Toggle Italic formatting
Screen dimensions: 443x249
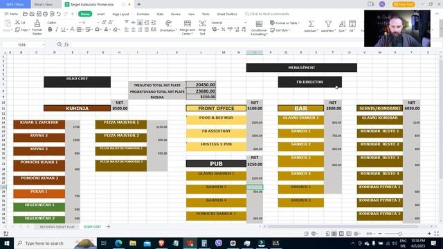click(x=57, y=29)
